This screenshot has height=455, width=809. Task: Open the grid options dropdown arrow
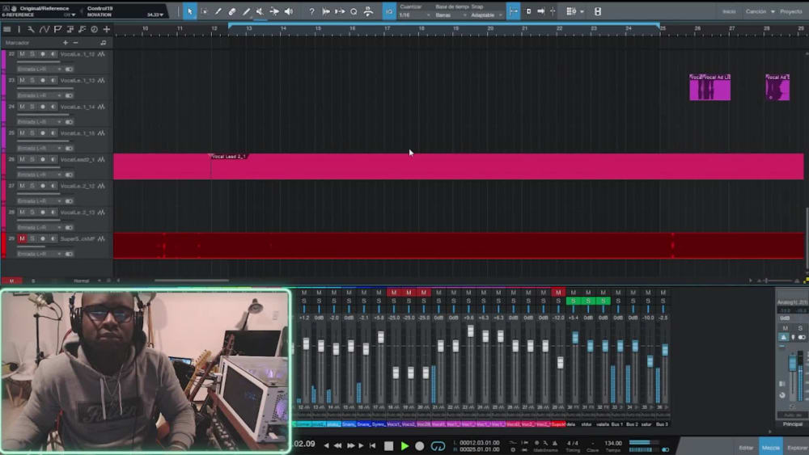pos(582,11)
